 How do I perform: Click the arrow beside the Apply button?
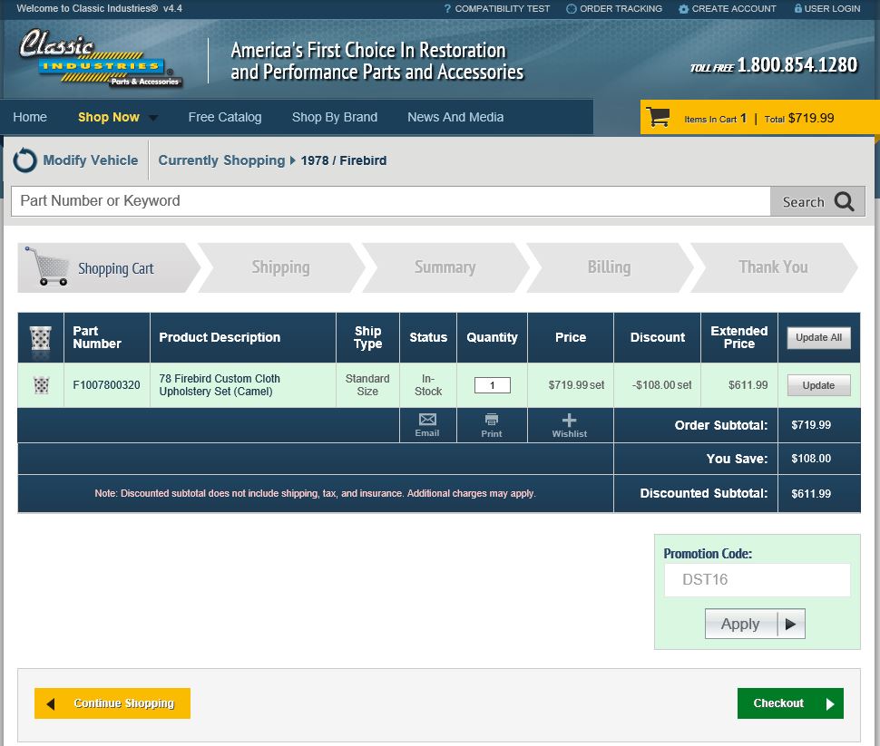point(791,624)
